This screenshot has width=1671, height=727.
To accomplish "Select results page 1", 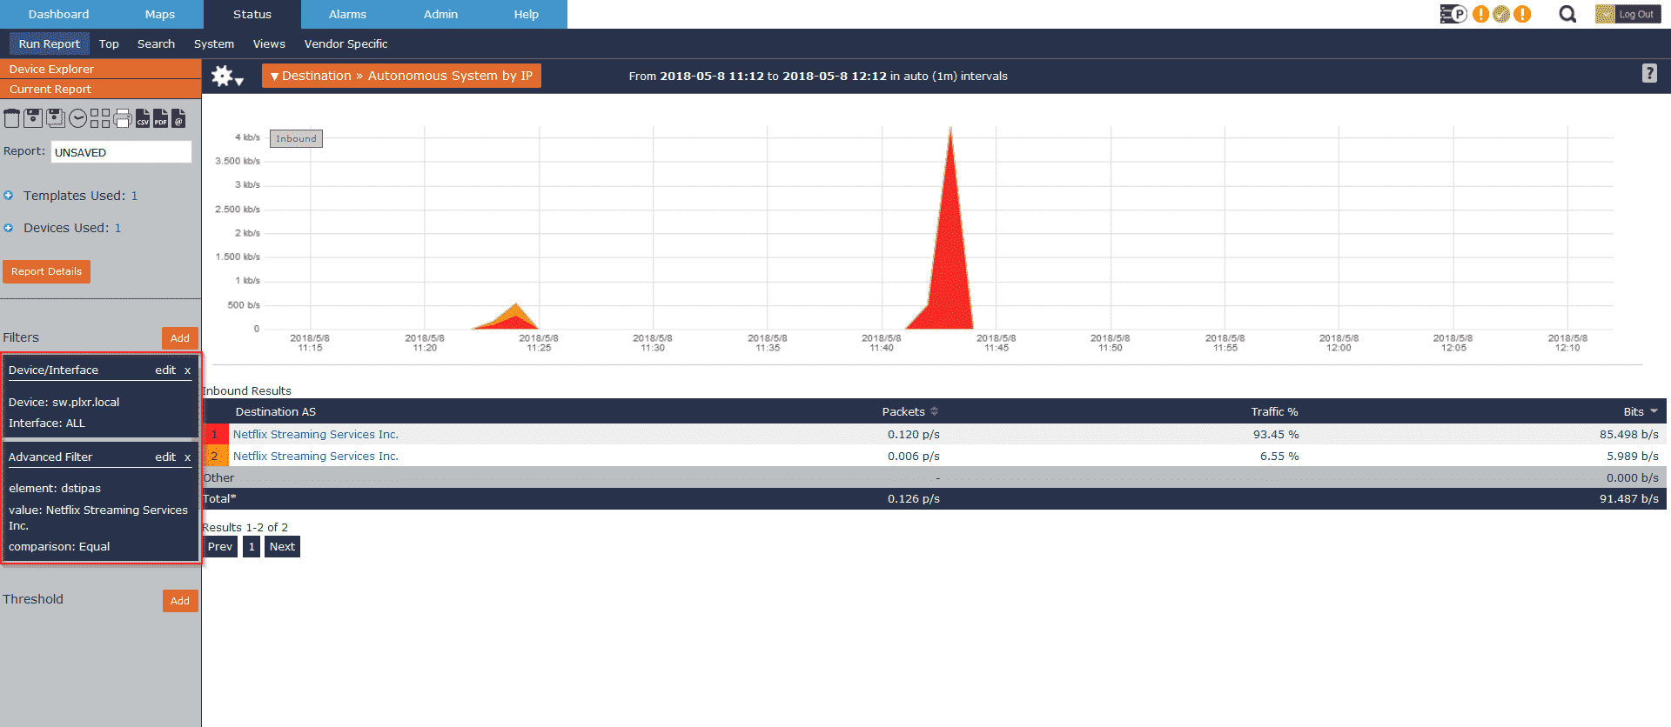I will [x=252, y=547].
